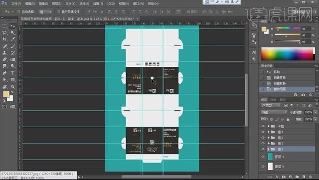Delete the selected layer

coord(311,177)
